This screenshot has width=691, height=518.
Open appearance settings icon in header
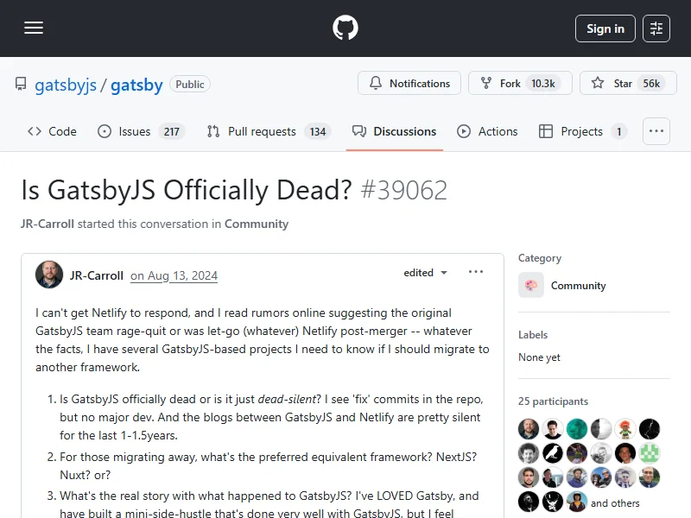coord(656,28)
